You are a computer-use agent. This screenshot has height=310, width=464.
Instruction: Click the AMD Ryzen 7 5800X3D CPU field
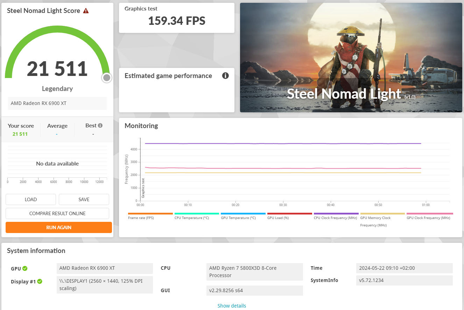255,272
